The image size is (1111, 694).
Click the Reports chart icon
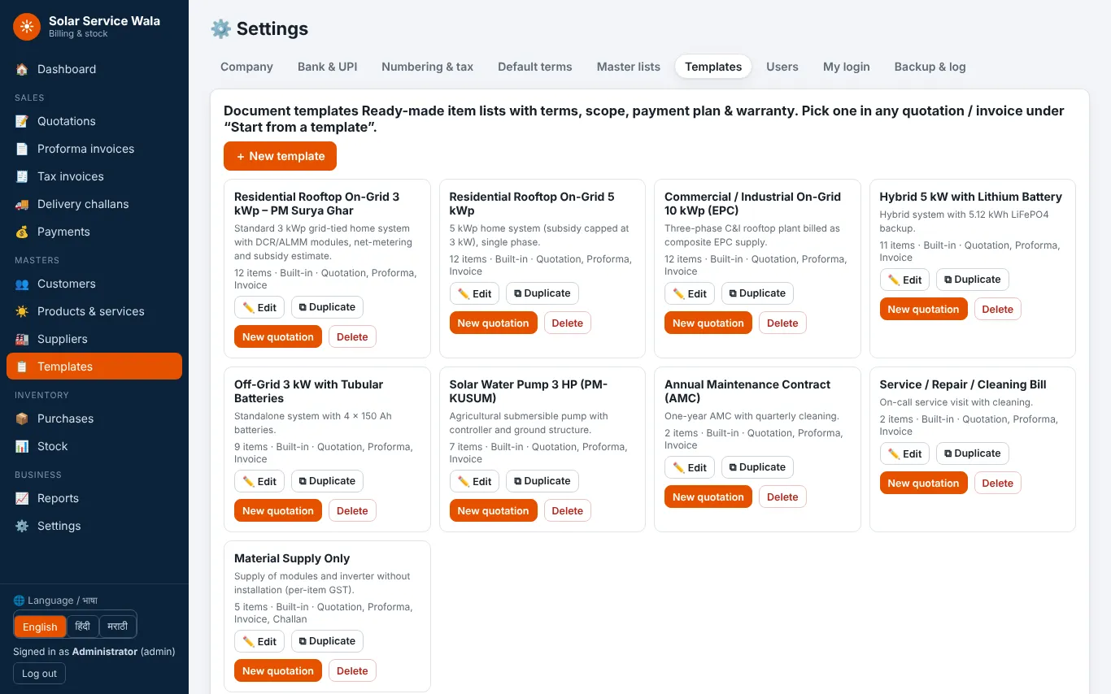(22, 498)
